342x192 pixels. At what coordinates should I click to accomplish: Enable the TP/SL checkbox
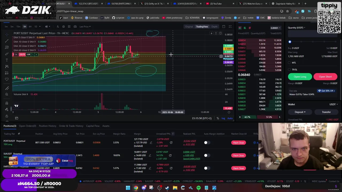(289, 70)
